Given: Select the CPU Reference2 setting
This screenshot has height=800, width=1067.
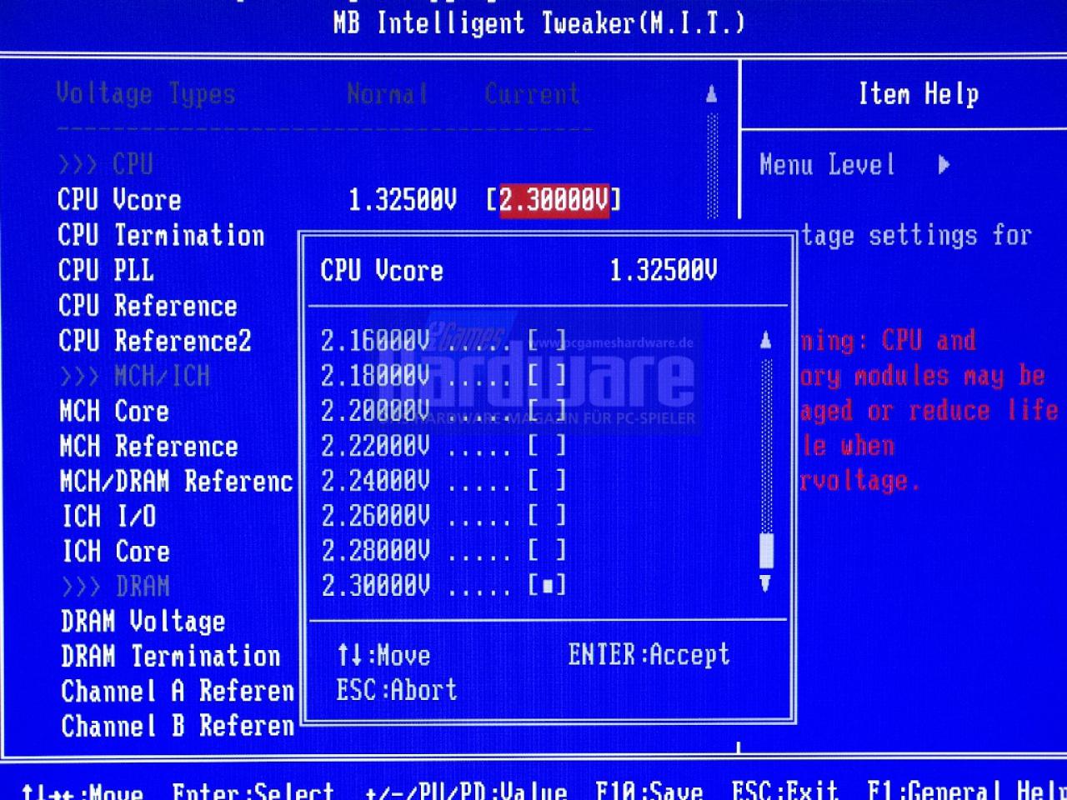Looking at the screenshot, I should pyautogui.click(x=154, y=340).
